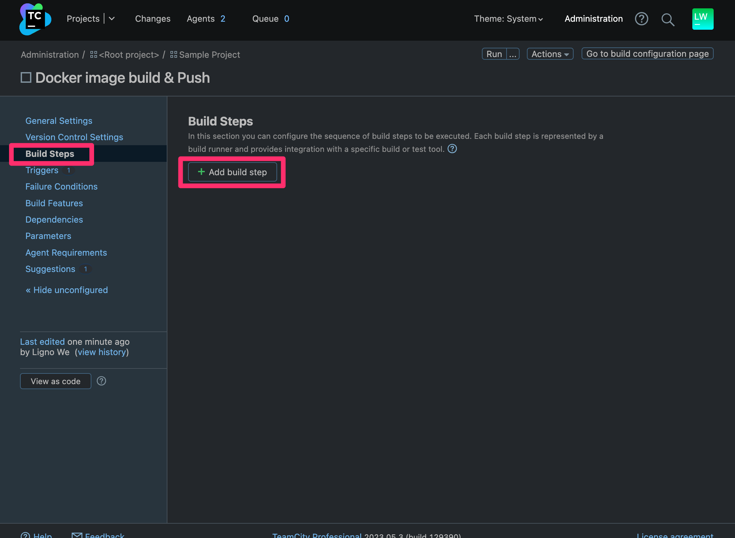Click the Sample Project grid icon in breadcrumb

click(173, 54)
